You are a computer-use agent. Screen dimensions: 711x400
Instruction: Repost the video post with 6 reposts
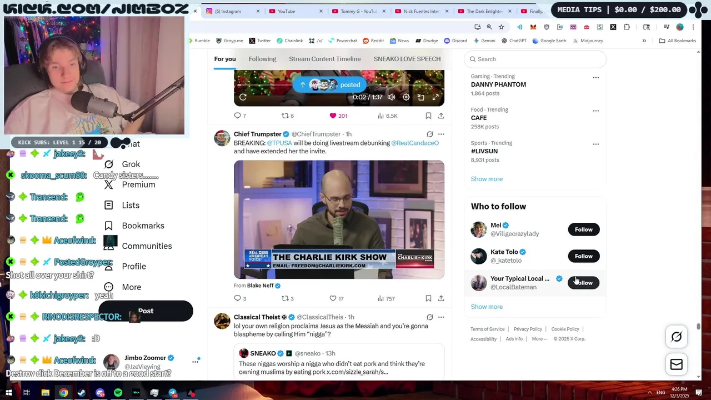pyautogui.click(x=287, y=116)
